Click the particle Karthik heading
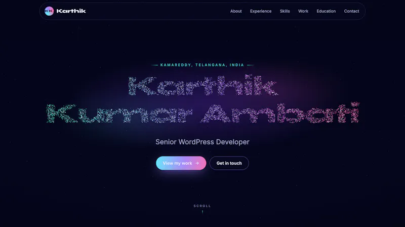This screenshot has height=227, width=405. [203, 85]
